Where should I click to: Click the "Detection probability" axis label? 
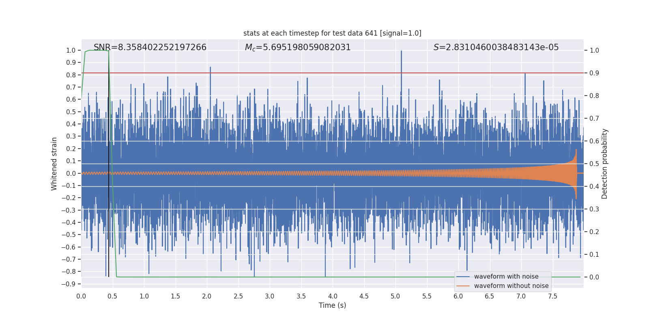click(605, 164)
